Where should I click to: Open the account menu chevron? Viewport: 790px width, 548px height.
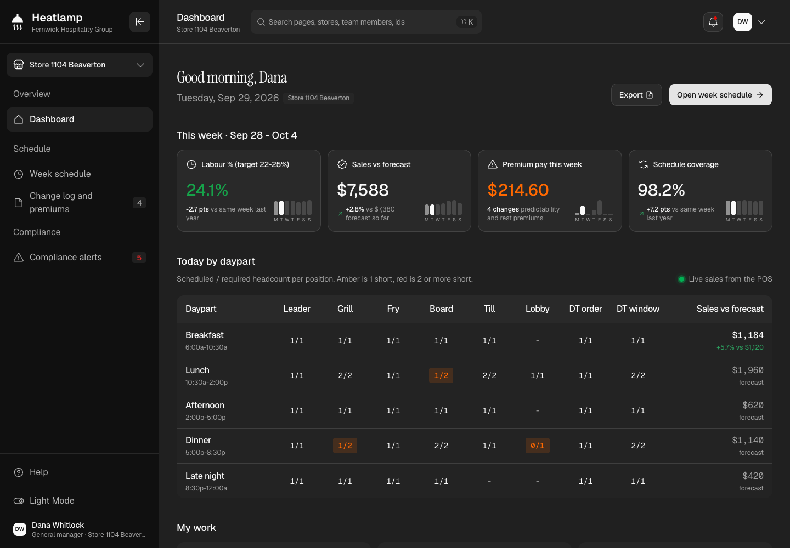761,22
